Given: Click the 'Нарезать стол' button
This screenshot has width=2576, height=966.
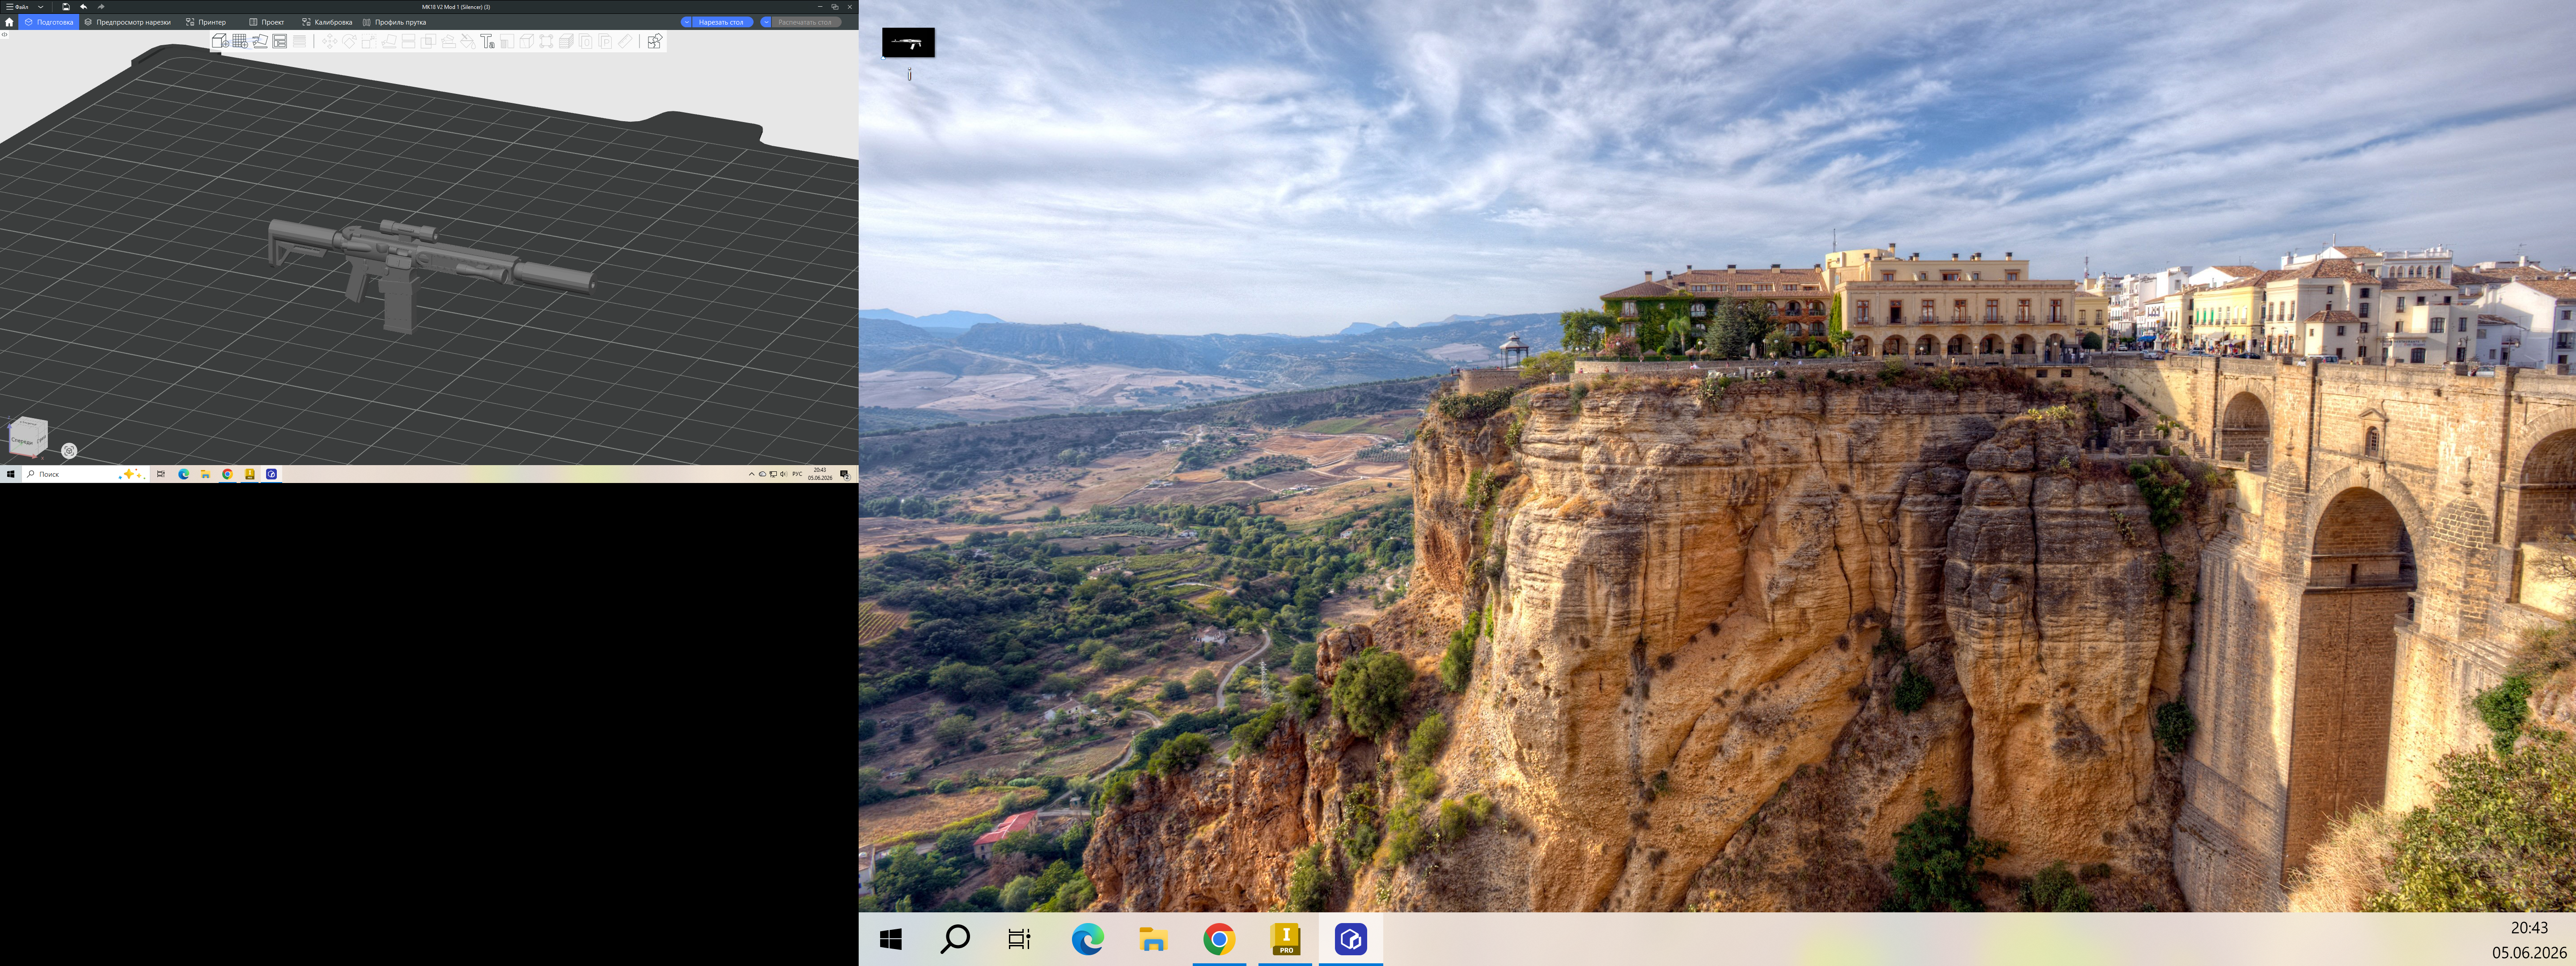Looking at the screenshot, I should 723,22.
